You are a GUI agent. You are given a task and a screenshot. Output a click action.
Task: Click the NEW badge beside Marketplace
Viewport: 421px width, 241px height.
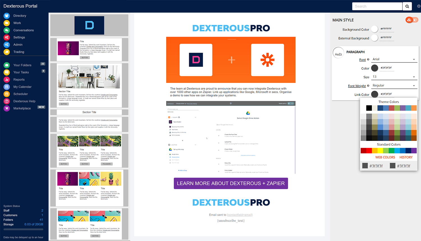pyautogui.click(x=41, y=107)
